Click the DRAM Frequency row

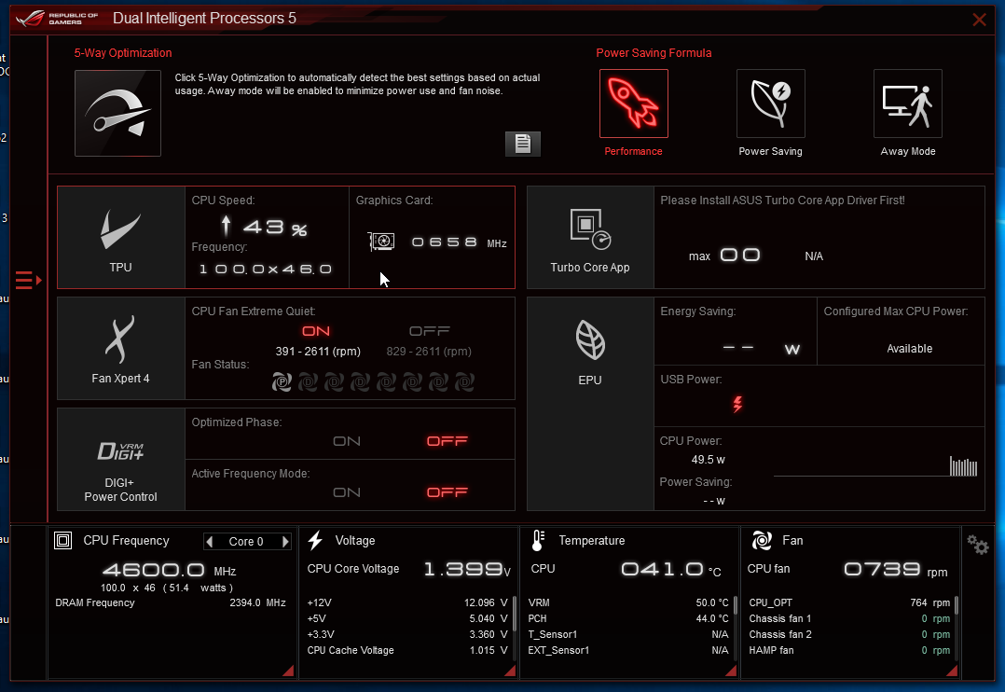coord(171,602)
